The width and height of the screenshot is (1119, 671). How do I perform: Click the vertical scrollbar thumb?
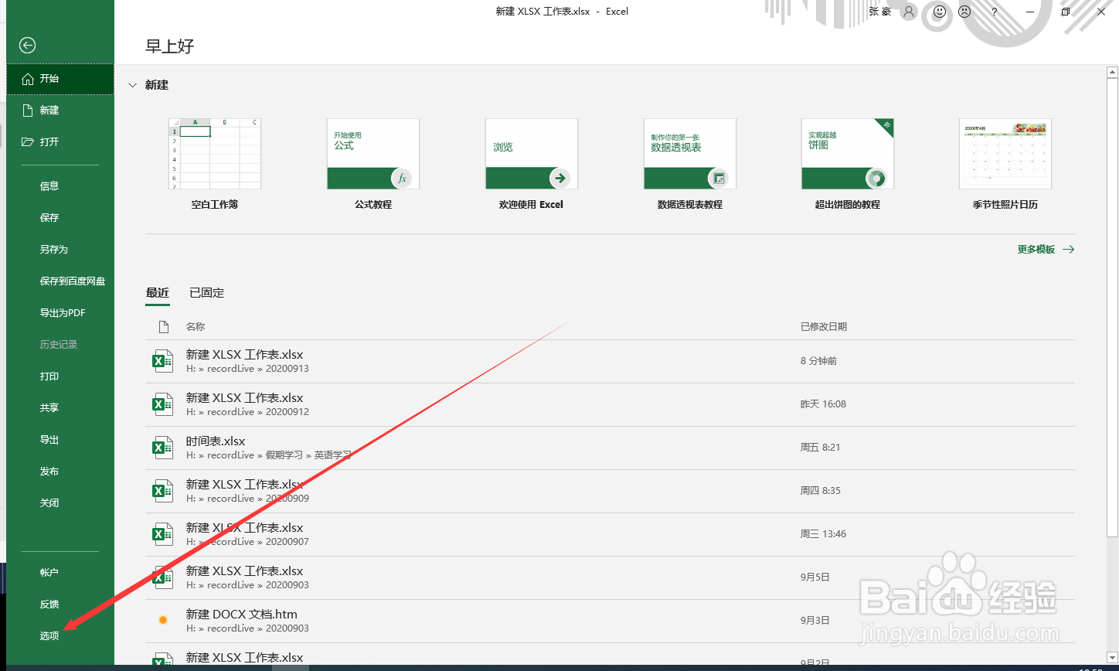1112,308
